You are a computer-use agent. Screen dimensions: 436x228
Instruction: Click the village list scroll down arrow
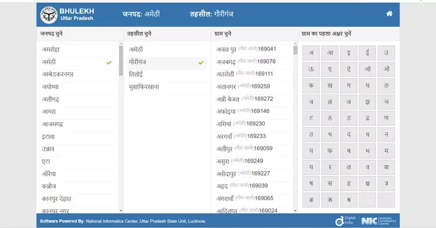tap(295, 211)
